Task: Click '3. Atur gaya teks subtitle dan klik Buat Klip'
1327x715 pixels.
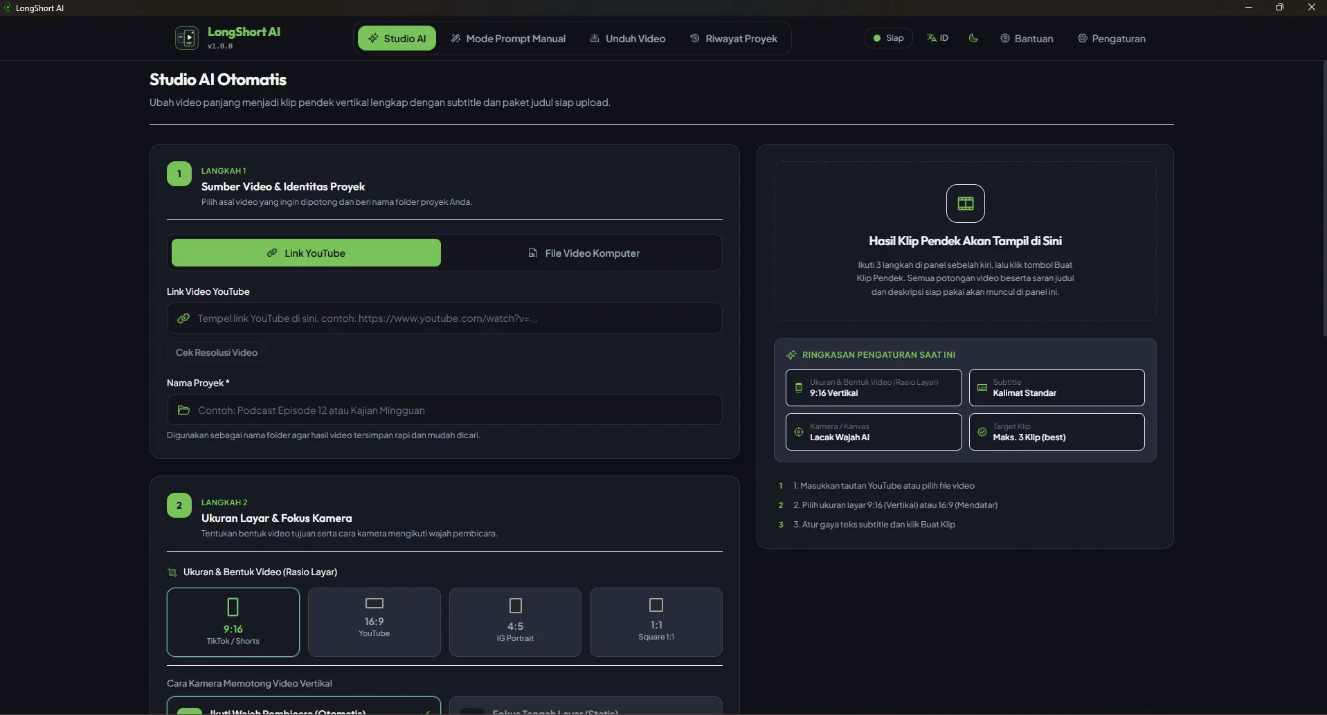Action: 874,525
